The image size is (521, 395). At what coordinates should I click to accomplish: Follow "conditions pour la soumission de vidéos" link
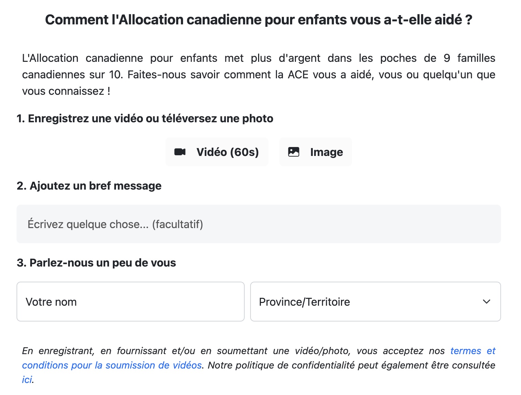[x=112, y=365]
